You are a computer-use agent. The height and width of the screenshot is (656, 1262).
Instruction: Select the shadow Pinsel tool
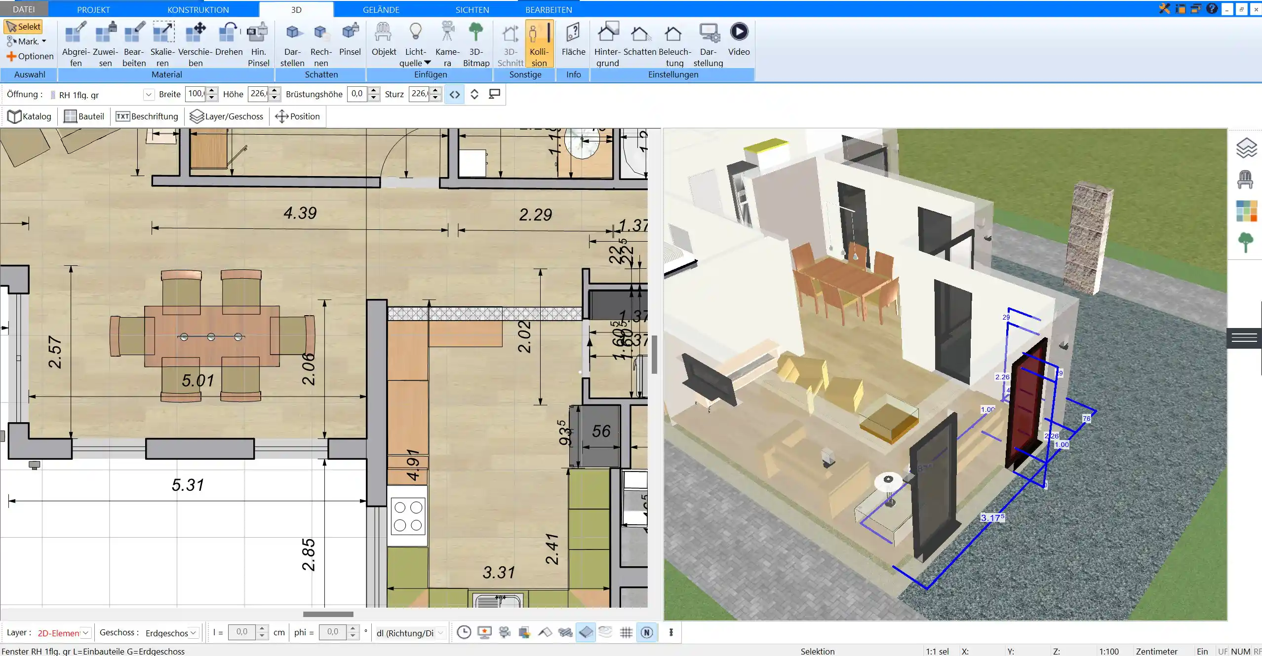point(350,39)
